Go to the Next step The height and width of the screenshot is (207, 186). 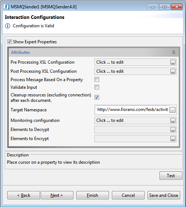(x=57, y=195)
